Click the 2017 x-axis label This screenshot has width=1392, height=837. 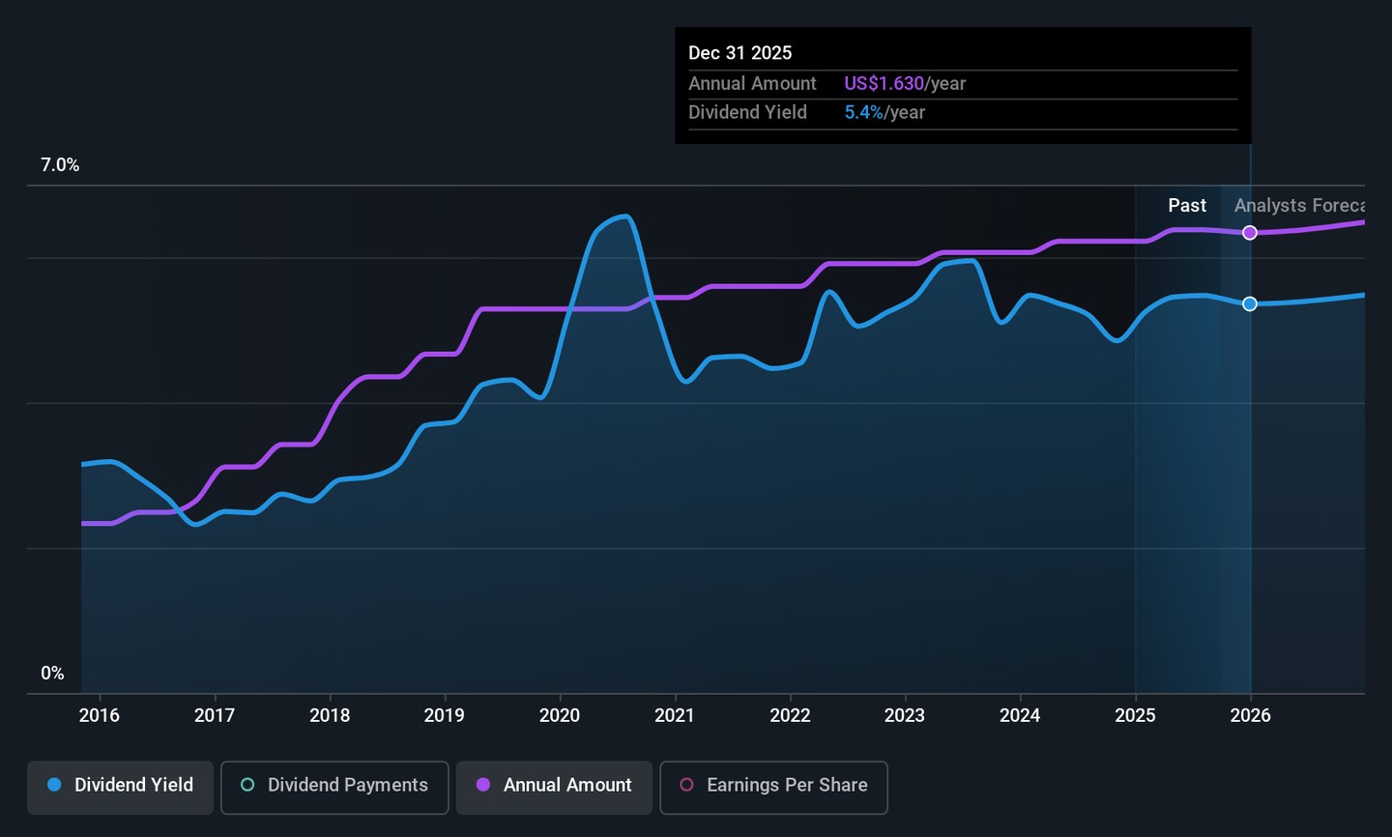pyautogui.click(x=215, y=715)
